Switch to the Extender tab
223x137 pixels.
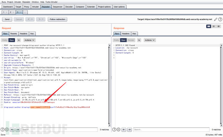[x=91, y=7]
